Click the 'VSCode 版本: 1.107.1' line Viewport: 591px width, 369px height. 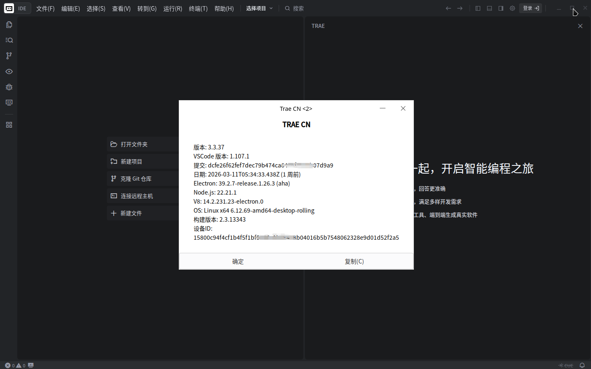click(222, 156)
